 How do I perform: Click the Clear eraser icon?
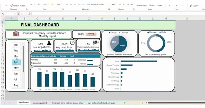click(x=191, y=6)
